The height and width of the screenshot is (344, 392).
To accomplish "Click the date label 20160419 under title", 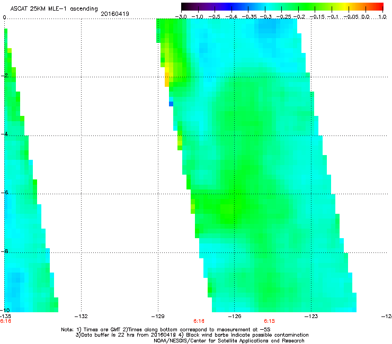I will [115, 14].
